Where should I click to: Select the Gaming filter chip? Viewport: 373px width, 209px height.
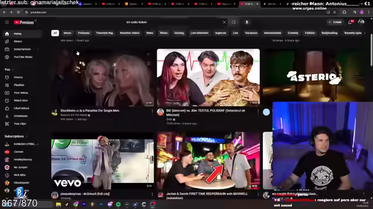(x=179, y=33)
